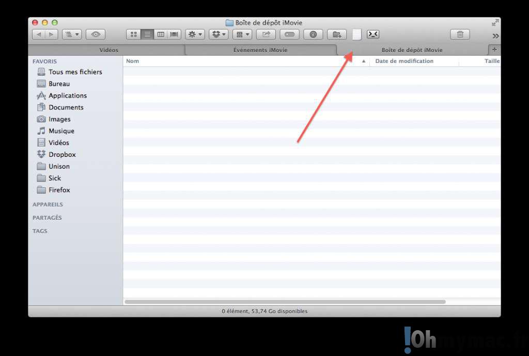Open the Dropbox toolbar dropdown
The height and width of the screenshot is (356, 529).
pyautogui.click(x=220, y=35)
